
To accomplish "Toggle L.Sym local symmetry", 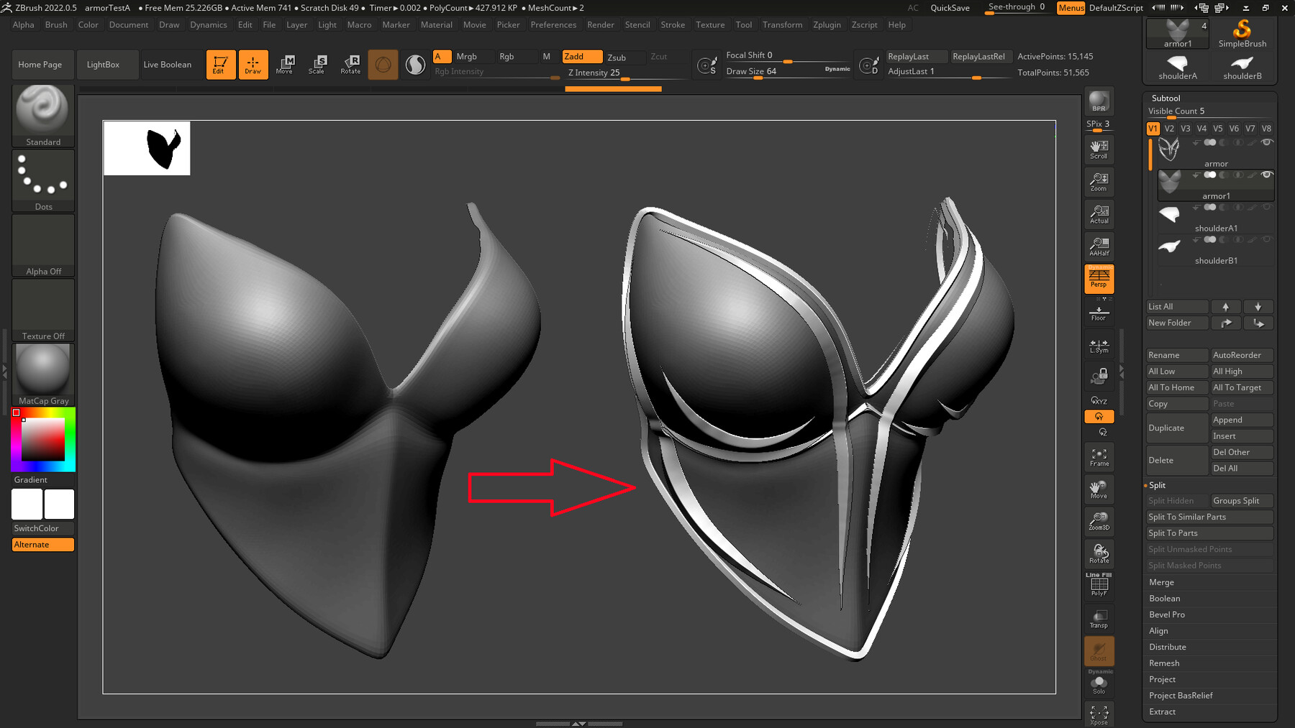I will [1099, 345].
